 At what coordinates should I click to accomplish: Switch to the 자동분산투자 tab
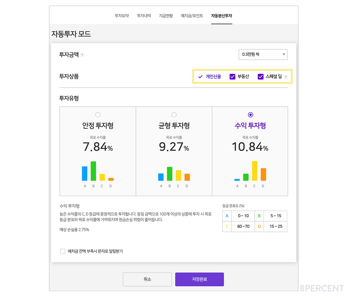click(222, 16)
